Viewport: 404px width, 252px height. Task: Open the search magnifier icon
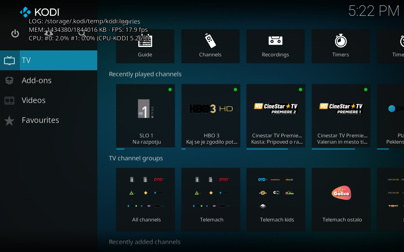point(82,33)
